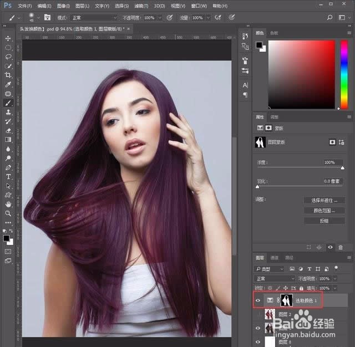This screenshot has height=347, width=355.
Task: Toggle pressure for opacity button
Action: tap(170, 17)
